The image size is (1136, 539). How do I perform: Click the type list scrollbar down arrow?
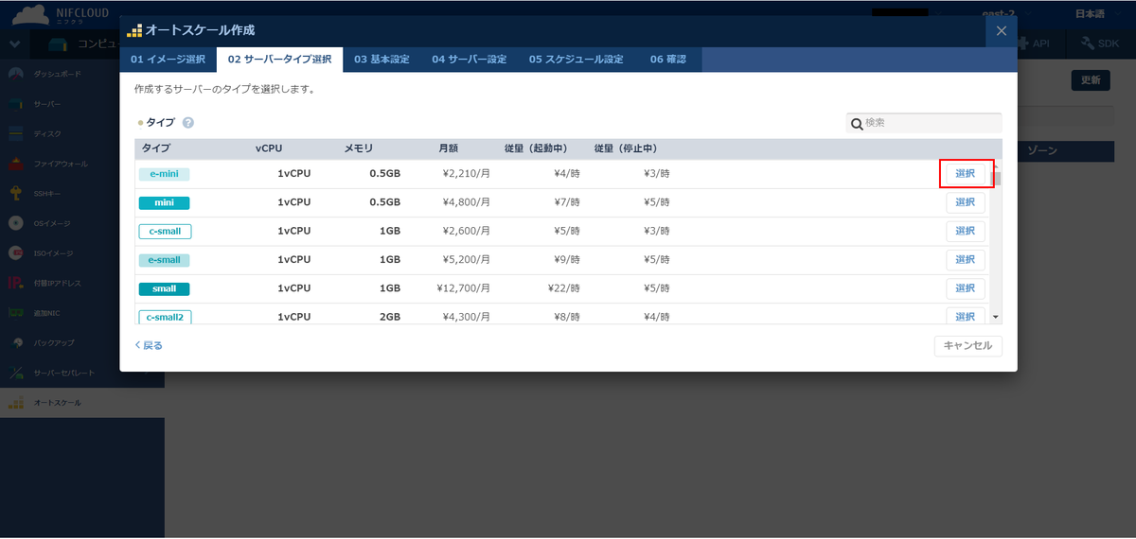click(995, 317)
